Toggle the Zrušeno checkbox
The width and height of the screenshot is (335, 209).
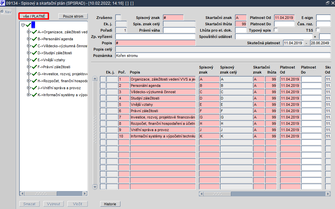tap(118, 18)
